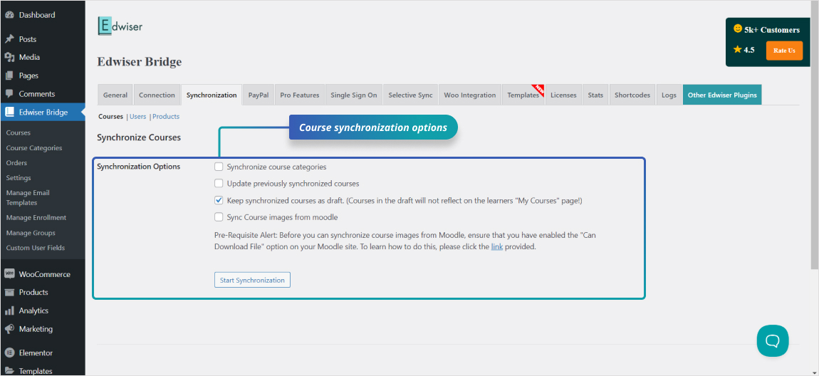Open the Products sub-section link
This screenshot has height=376, width=819.
166,117
